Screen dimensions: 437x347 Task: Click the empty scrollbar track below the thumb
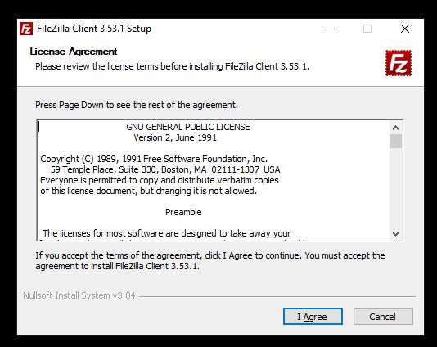[x=395, y=188]
